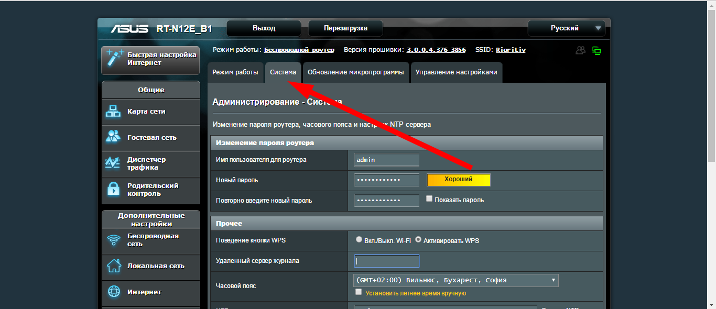Select the Вкл./Выкл. Wi-Fi radio button
The image size is (716, 309).
pos(359,239)
